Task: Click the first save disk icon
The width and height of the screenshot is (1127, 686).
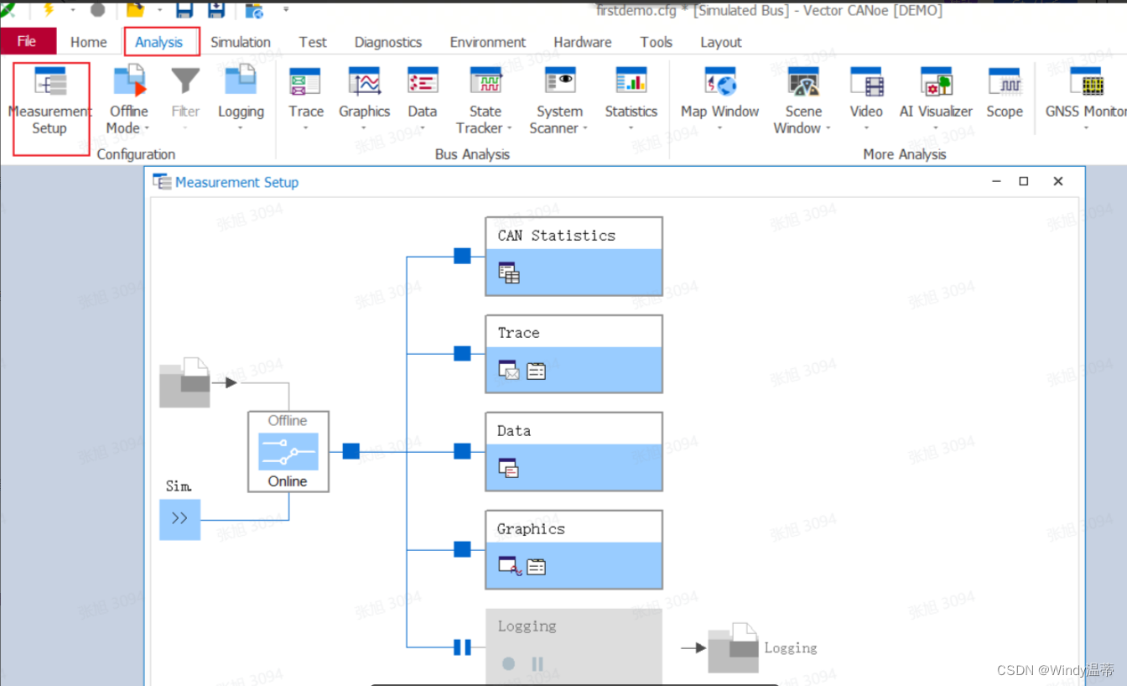Action: pos(184,10)
